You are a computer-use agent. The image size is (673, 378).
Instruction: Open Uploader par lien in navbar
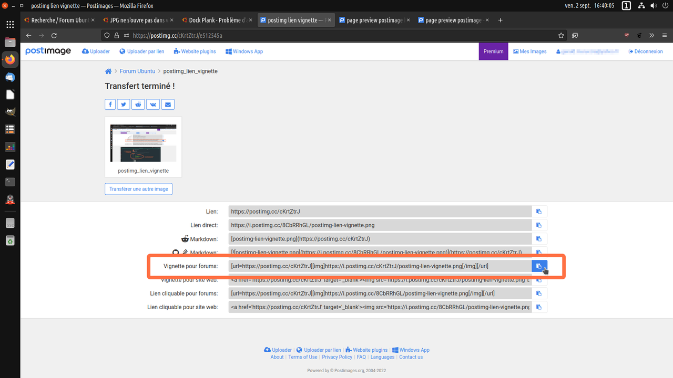[x=142, y=51]
